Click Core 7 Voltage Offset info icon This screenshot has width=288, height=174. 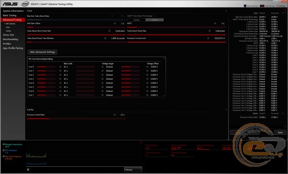coord(147,95)
